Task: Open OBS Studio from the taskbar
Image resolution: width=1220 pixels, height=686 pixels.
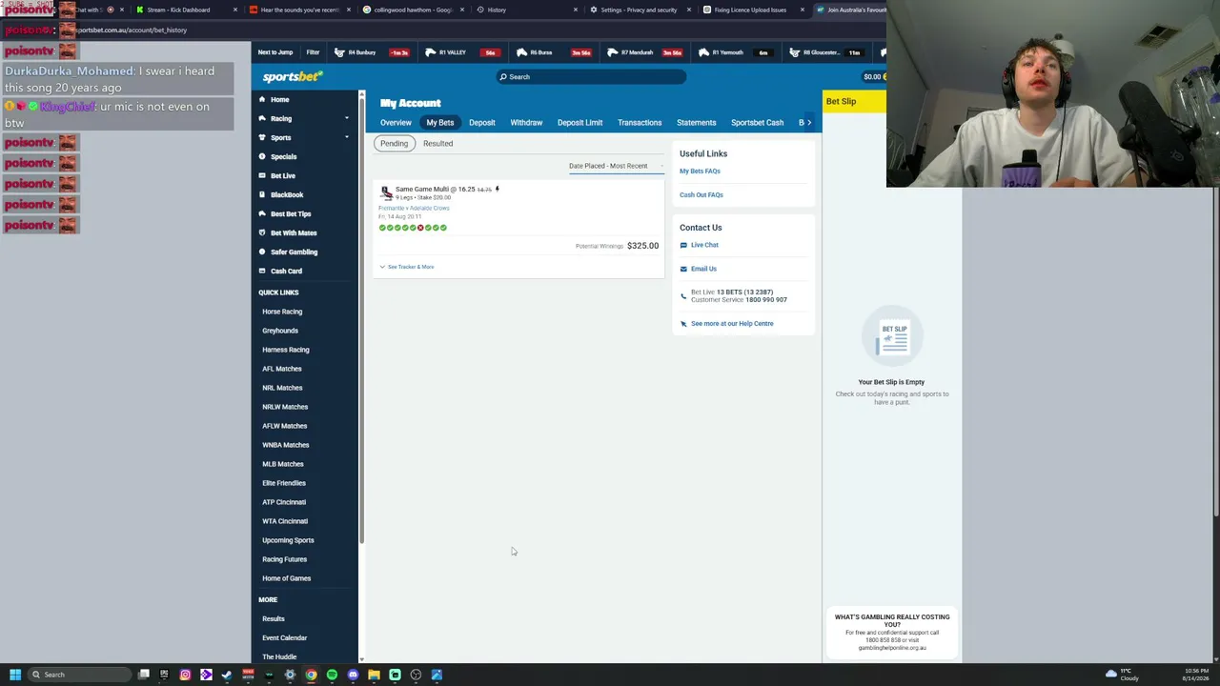Action: click(416, 675)
